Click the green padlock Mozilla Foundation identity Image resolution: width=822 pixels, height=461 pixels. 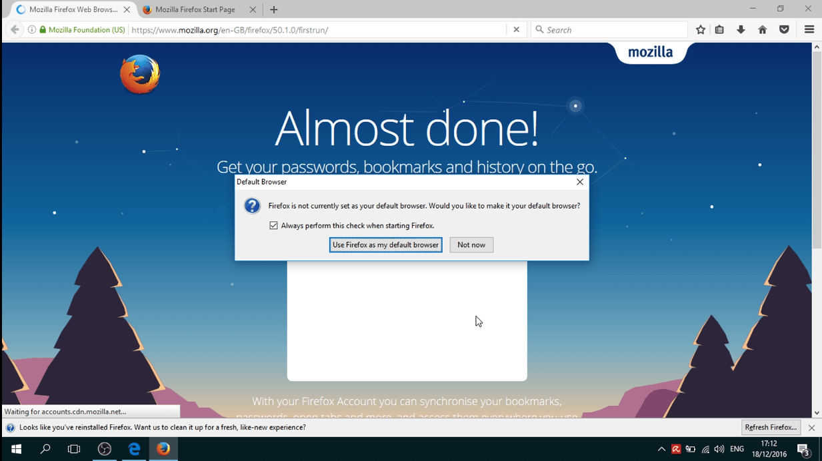[x=82, y=30]
